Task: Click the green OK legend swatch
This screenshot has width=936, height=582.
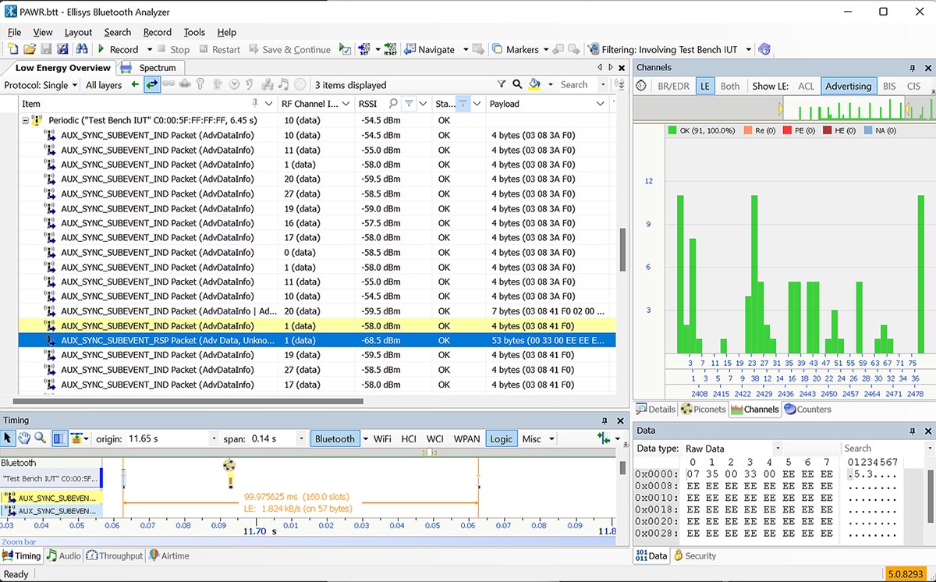Action: pos(672,130)
